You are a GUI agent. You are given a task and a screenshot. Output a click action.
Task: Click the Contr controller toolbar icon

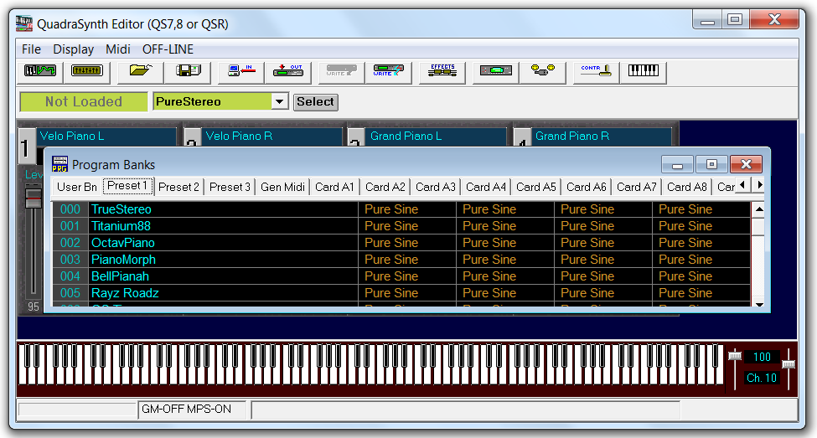[596, 72]
